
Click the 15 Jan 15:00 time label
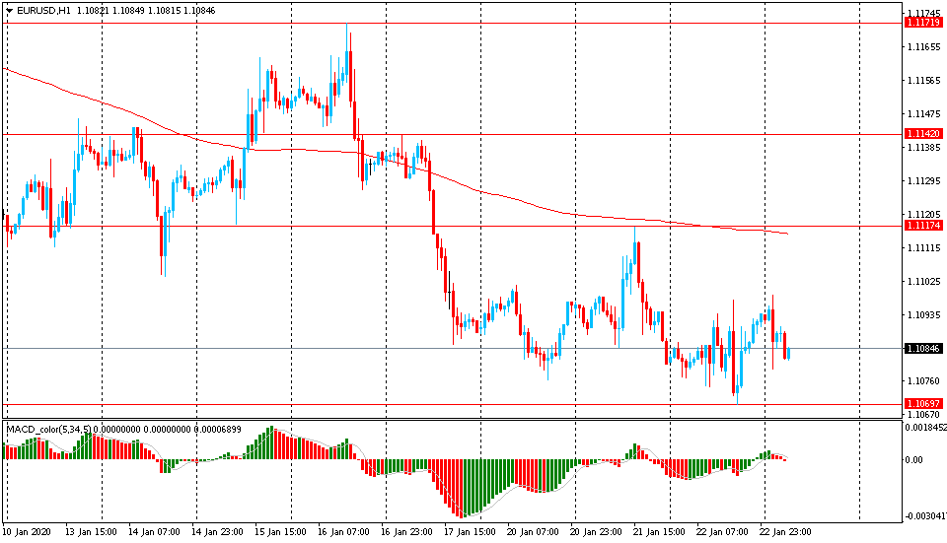tap(280, 532)
